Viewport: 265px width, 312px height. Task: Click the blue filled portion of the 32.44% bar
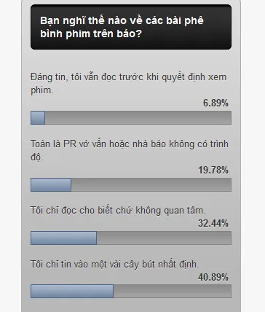(63, 238)
